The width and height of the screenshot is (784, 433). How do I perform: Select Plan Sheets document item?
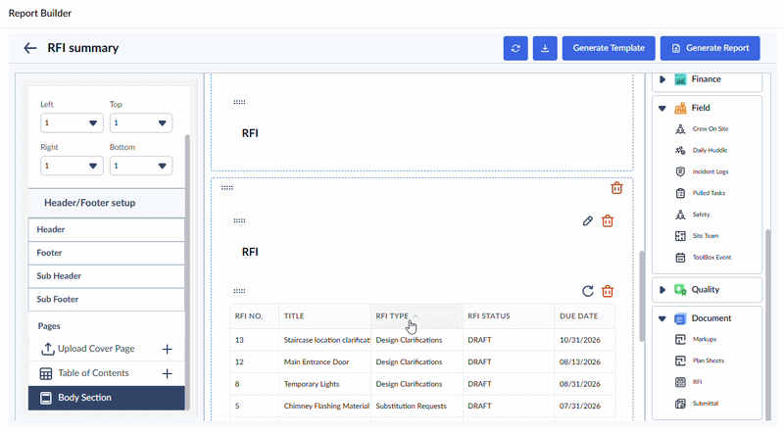[700, 361]
